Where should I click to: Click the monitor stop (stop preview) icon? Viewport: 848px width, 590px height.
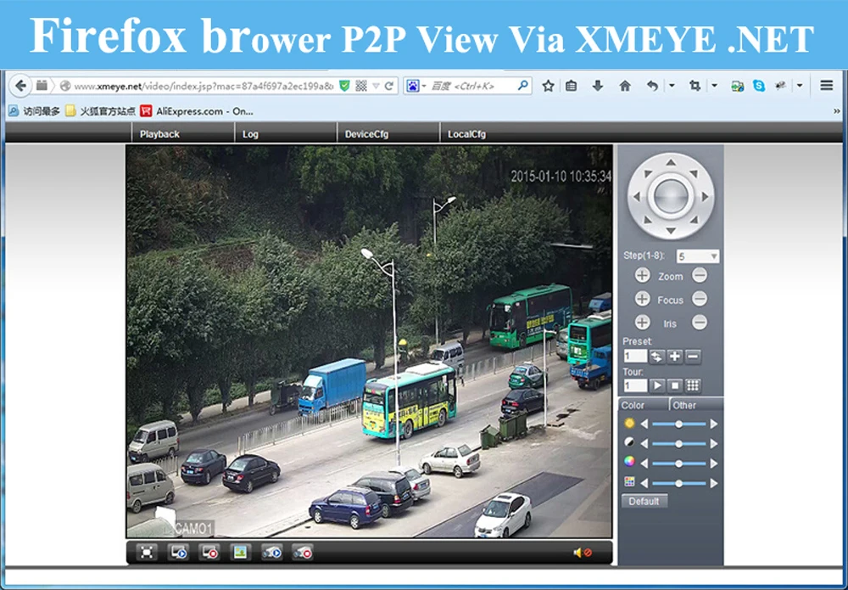pos(209,552)
